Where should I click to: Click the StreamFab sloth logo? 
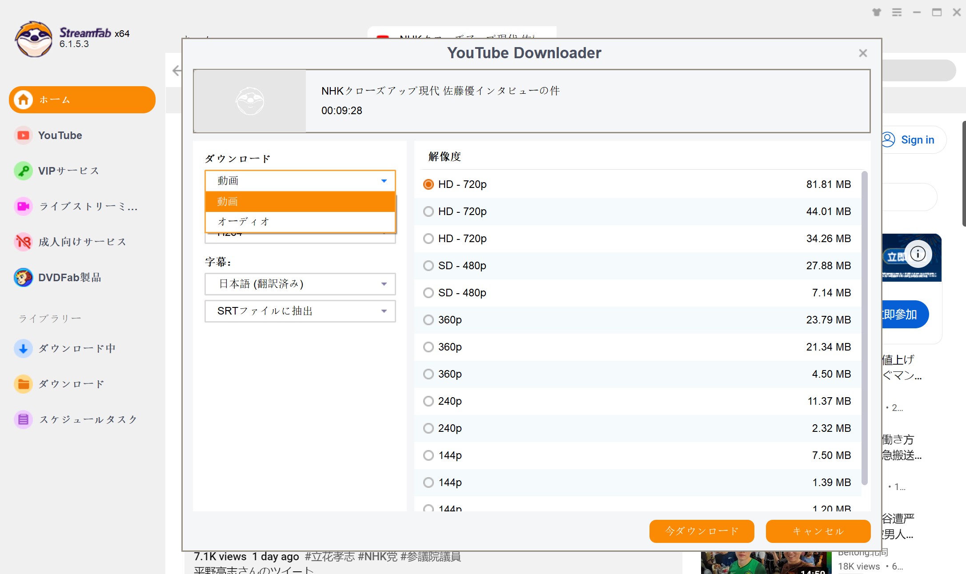[x=34, y=39]
